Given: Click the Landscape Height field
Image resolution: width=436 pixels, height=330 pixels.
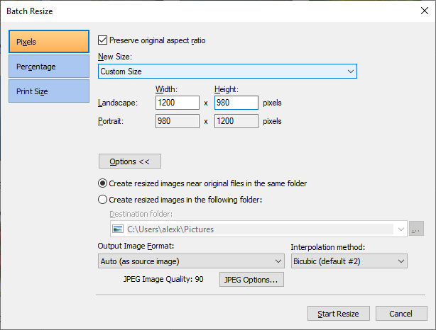Looking at the screenshot, I should tap(236, 103).
